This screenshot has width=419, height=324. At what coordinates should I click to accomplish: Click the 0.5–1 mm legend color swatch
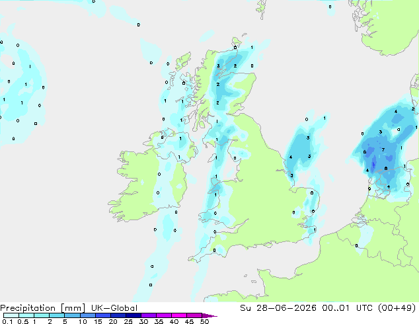tap(26, 315)
